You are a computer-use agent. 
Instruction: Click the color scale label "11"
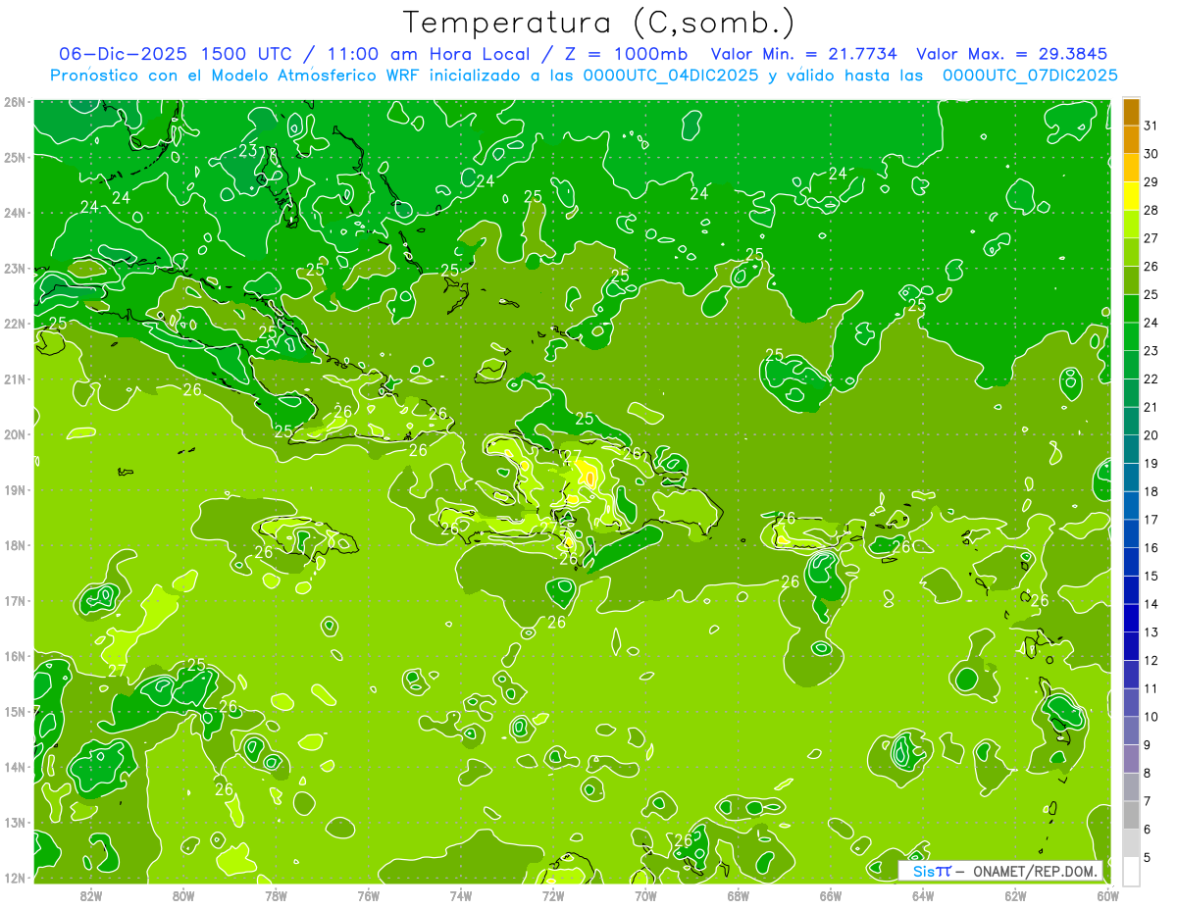click(1151, 688)
